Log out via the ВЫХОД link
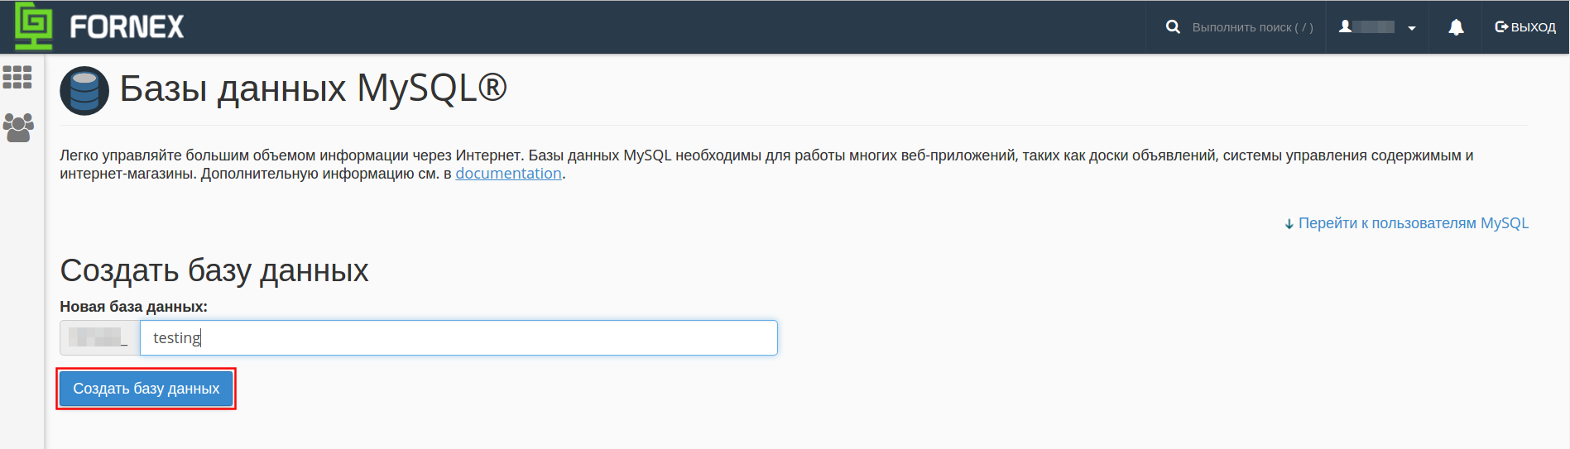1570x449 pixels. click(1525, 27)
